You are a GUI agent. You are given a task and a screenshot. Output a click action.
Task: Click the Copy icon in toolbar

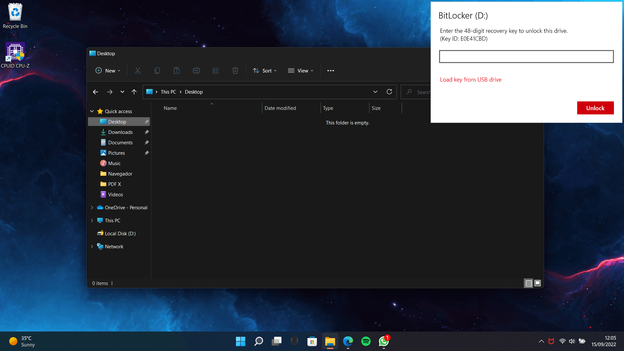pyautogui.click(x=157, y=71)
